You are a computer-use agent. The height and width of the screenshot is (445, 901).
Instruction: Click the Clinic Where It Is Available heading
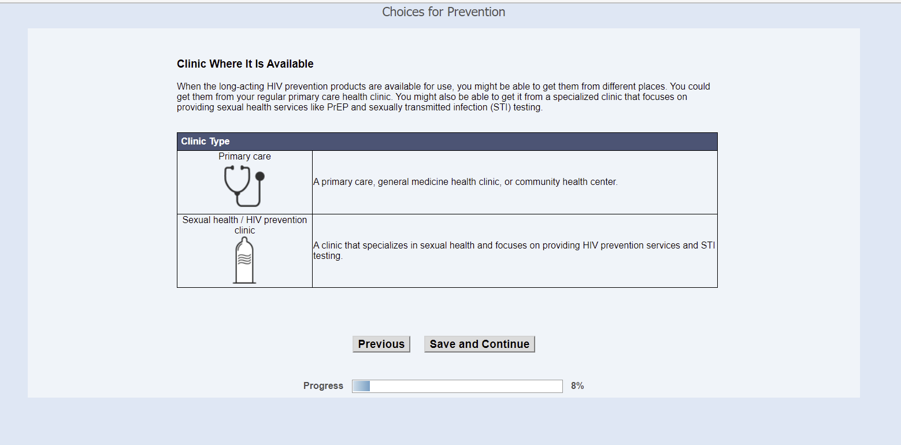(245, 64)
